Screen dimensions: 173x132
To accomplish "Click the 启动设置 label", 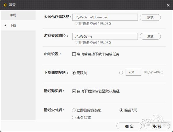I will tap(52, 54).
